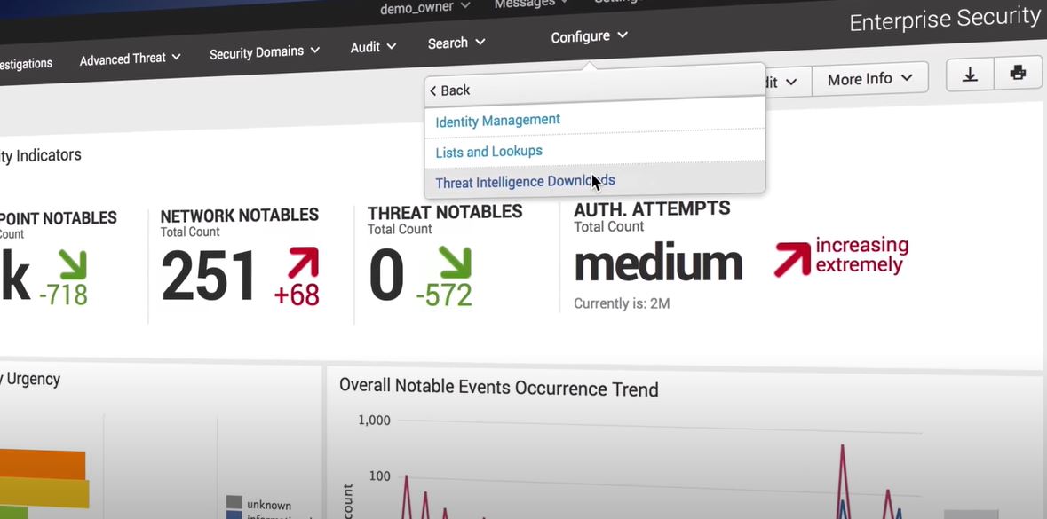Expand the Advanced Threat menu
Image resolution: width=1047 pixels, height=519 pixels.
click(x=131, y=59)
